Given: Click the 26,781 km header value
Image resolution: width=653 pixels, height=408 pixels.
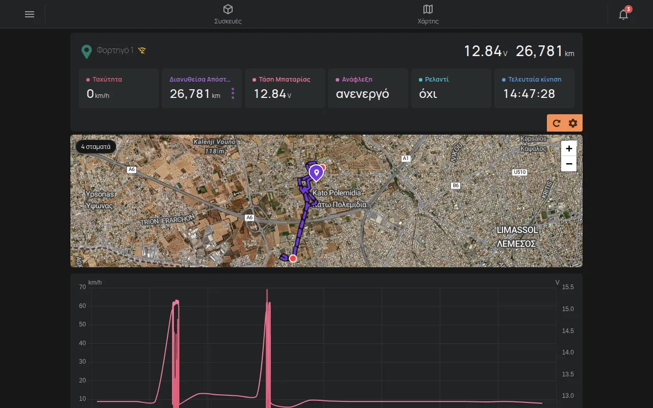Looking at the screenshot, I should [545, 51].
